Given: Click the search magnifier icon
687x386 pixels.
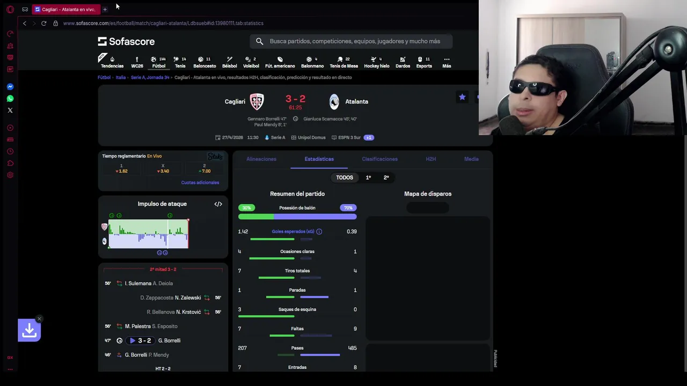Looking at the screenshot, I should pos(259,41).
